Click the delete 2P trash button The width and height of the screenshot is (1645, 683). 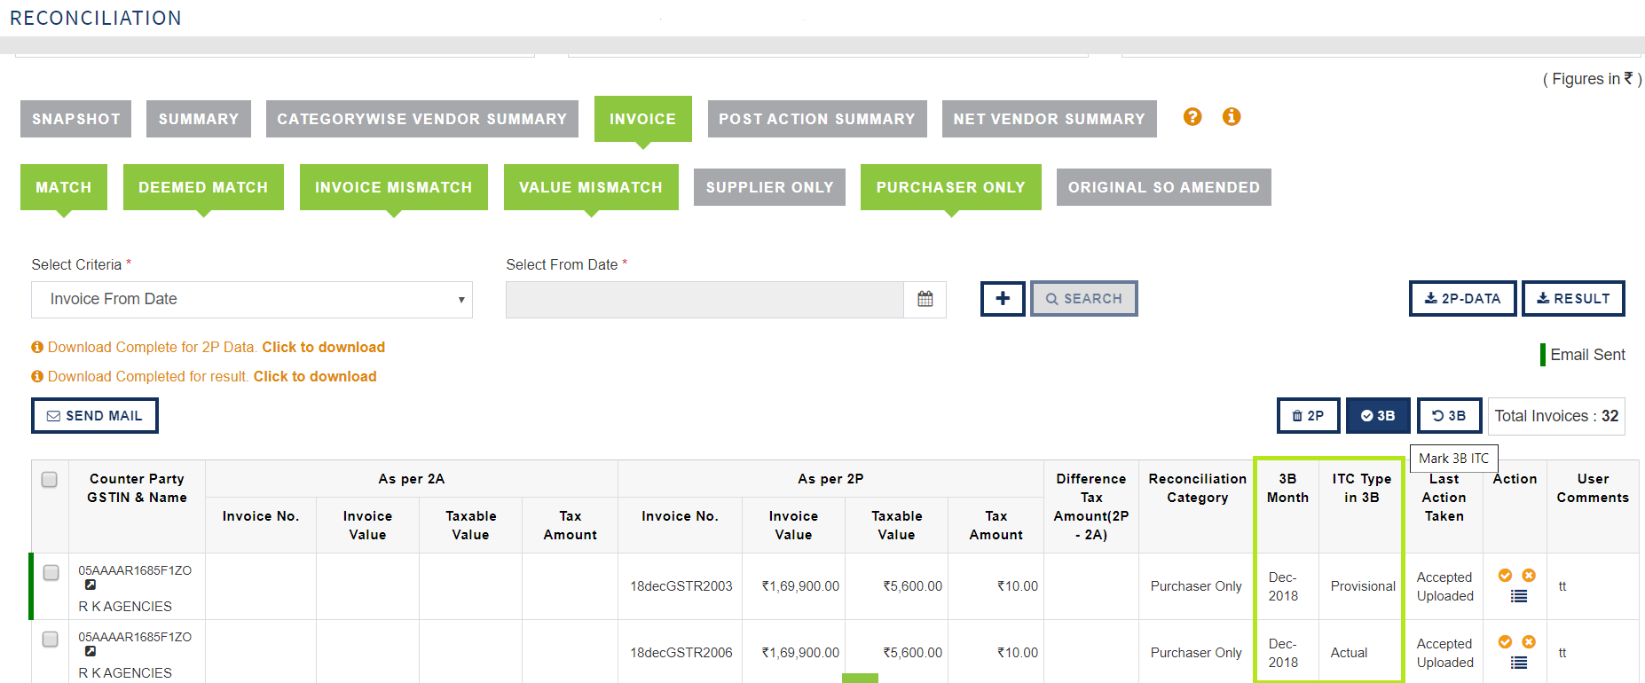(1309, 416)
